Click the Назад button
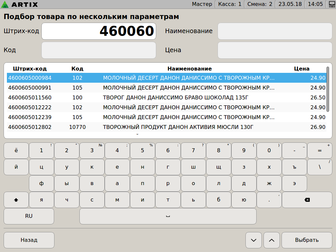The height and width of the screenshot is (252, 336). click(29, 240)
